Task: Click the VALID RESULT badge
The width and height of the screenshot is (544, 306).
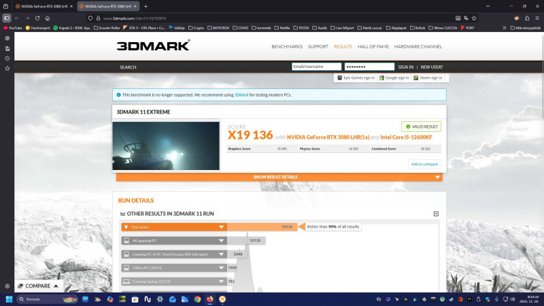Action: click(x=421, y=126)
